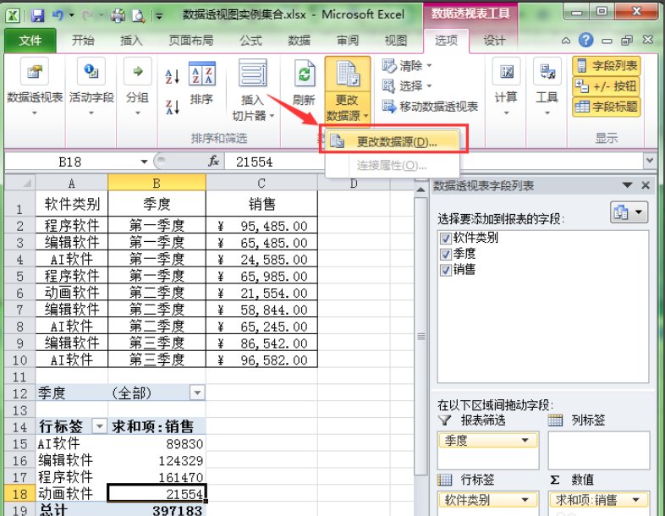
Task: Click the Save icon in quick access toolbar
Action: click(38, 16)
